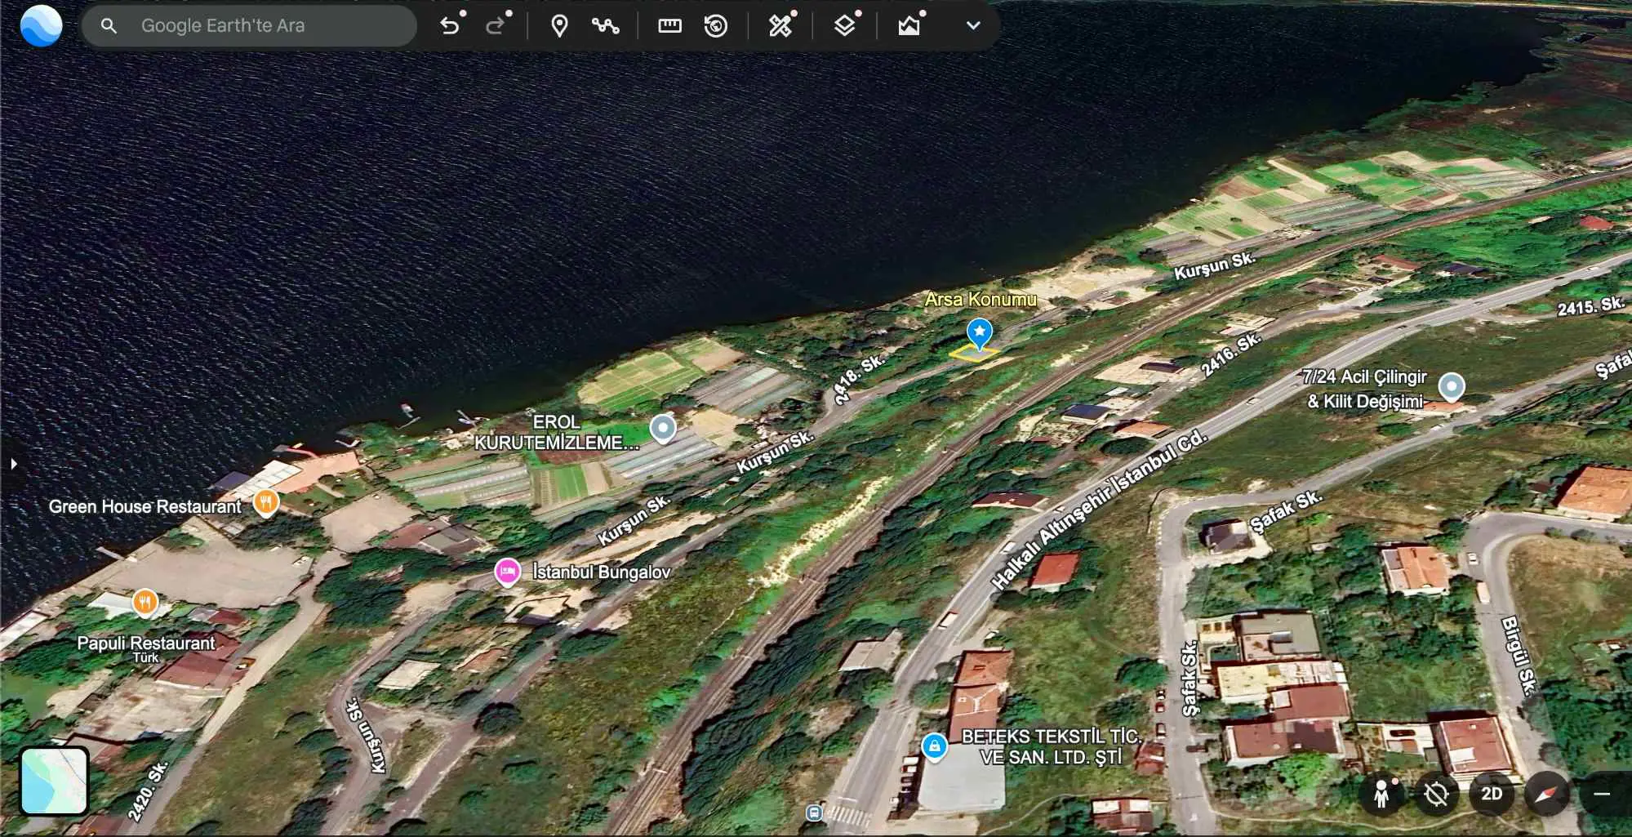
Task: Click in Google Earth'te Ara search field
Action: [249, 26]
